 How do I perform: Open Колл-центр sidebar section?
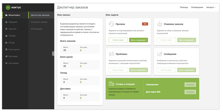click(x=14, y=49)
